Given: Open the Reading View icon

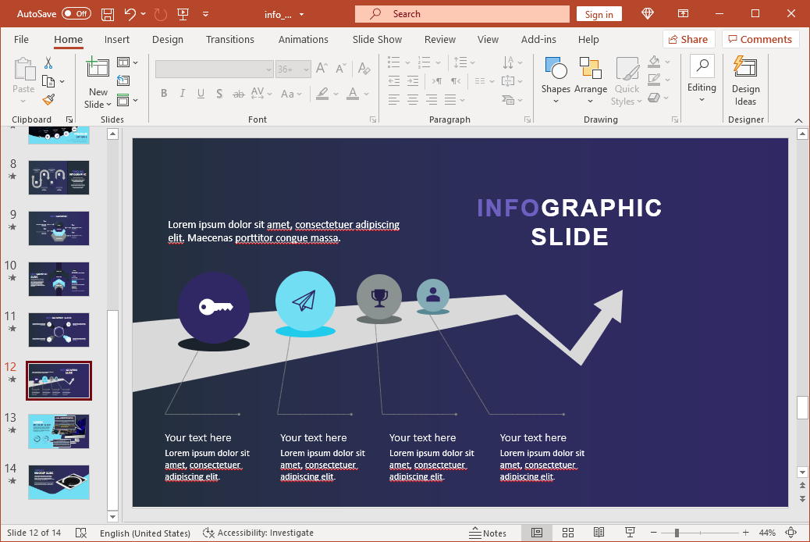Looking at the screenshot, I should click(599, 533).
